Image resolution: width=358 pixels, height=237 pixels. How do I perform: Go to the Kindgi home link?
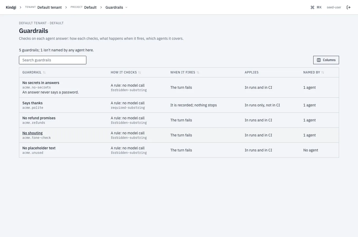pos(11,7)
